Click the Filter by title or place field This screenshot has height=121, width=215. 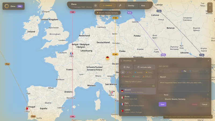(138, 81)
